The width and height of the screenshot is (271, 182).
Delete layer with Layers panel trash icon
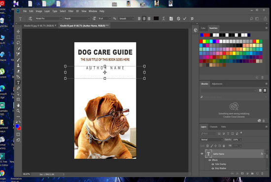(262, 173)
